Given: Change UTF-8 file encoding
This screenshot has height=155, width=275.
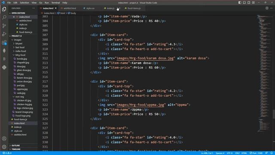Looking at the screenshot, I should click(x=229, y=153).
